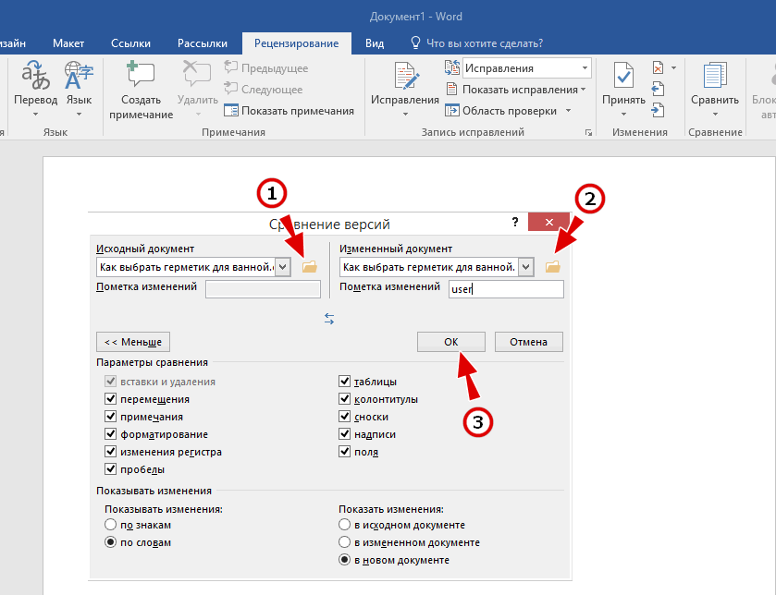The height and width of the screenshot is (595, 776).
Task: Select the по знакам radio button
Action: [110, 525]
